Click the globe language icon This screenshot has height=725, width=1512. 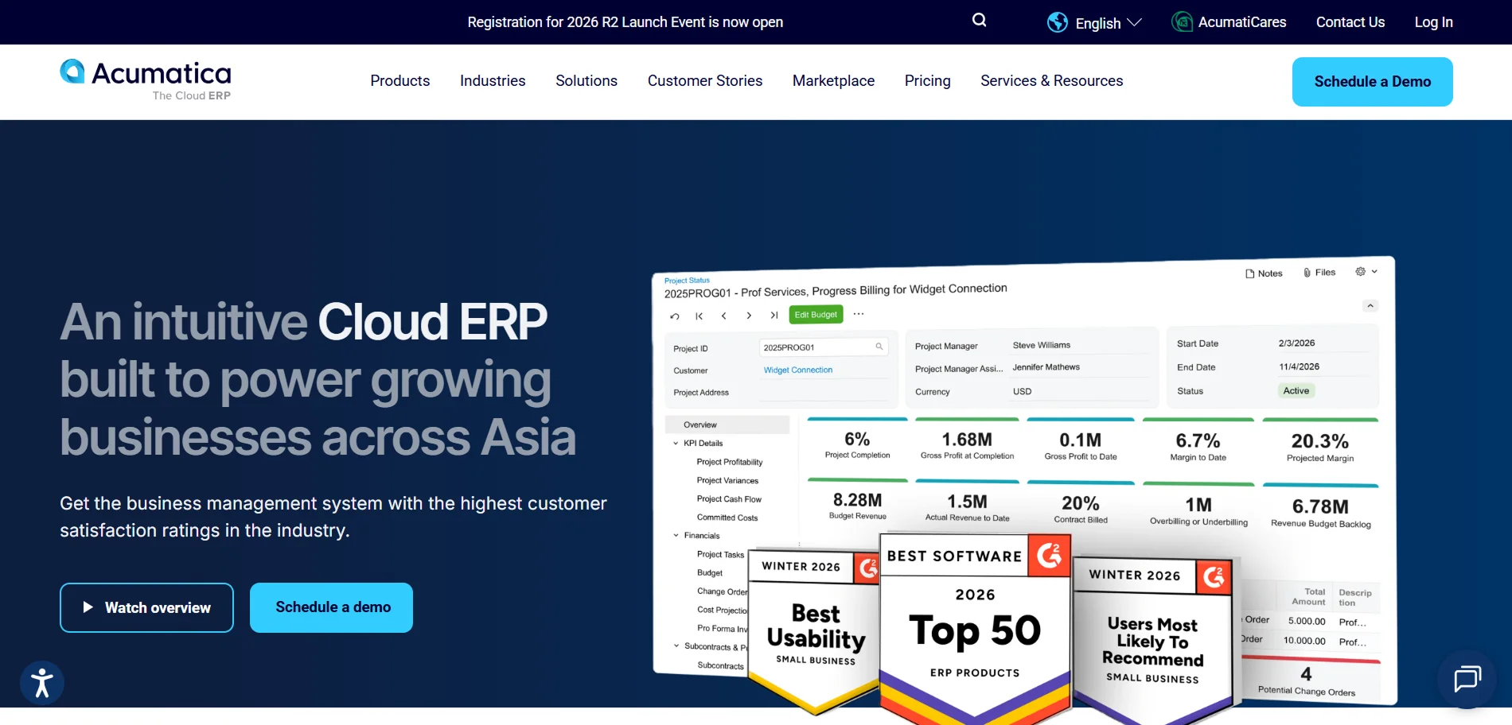pyautogui.click(x=1057, y=22)
